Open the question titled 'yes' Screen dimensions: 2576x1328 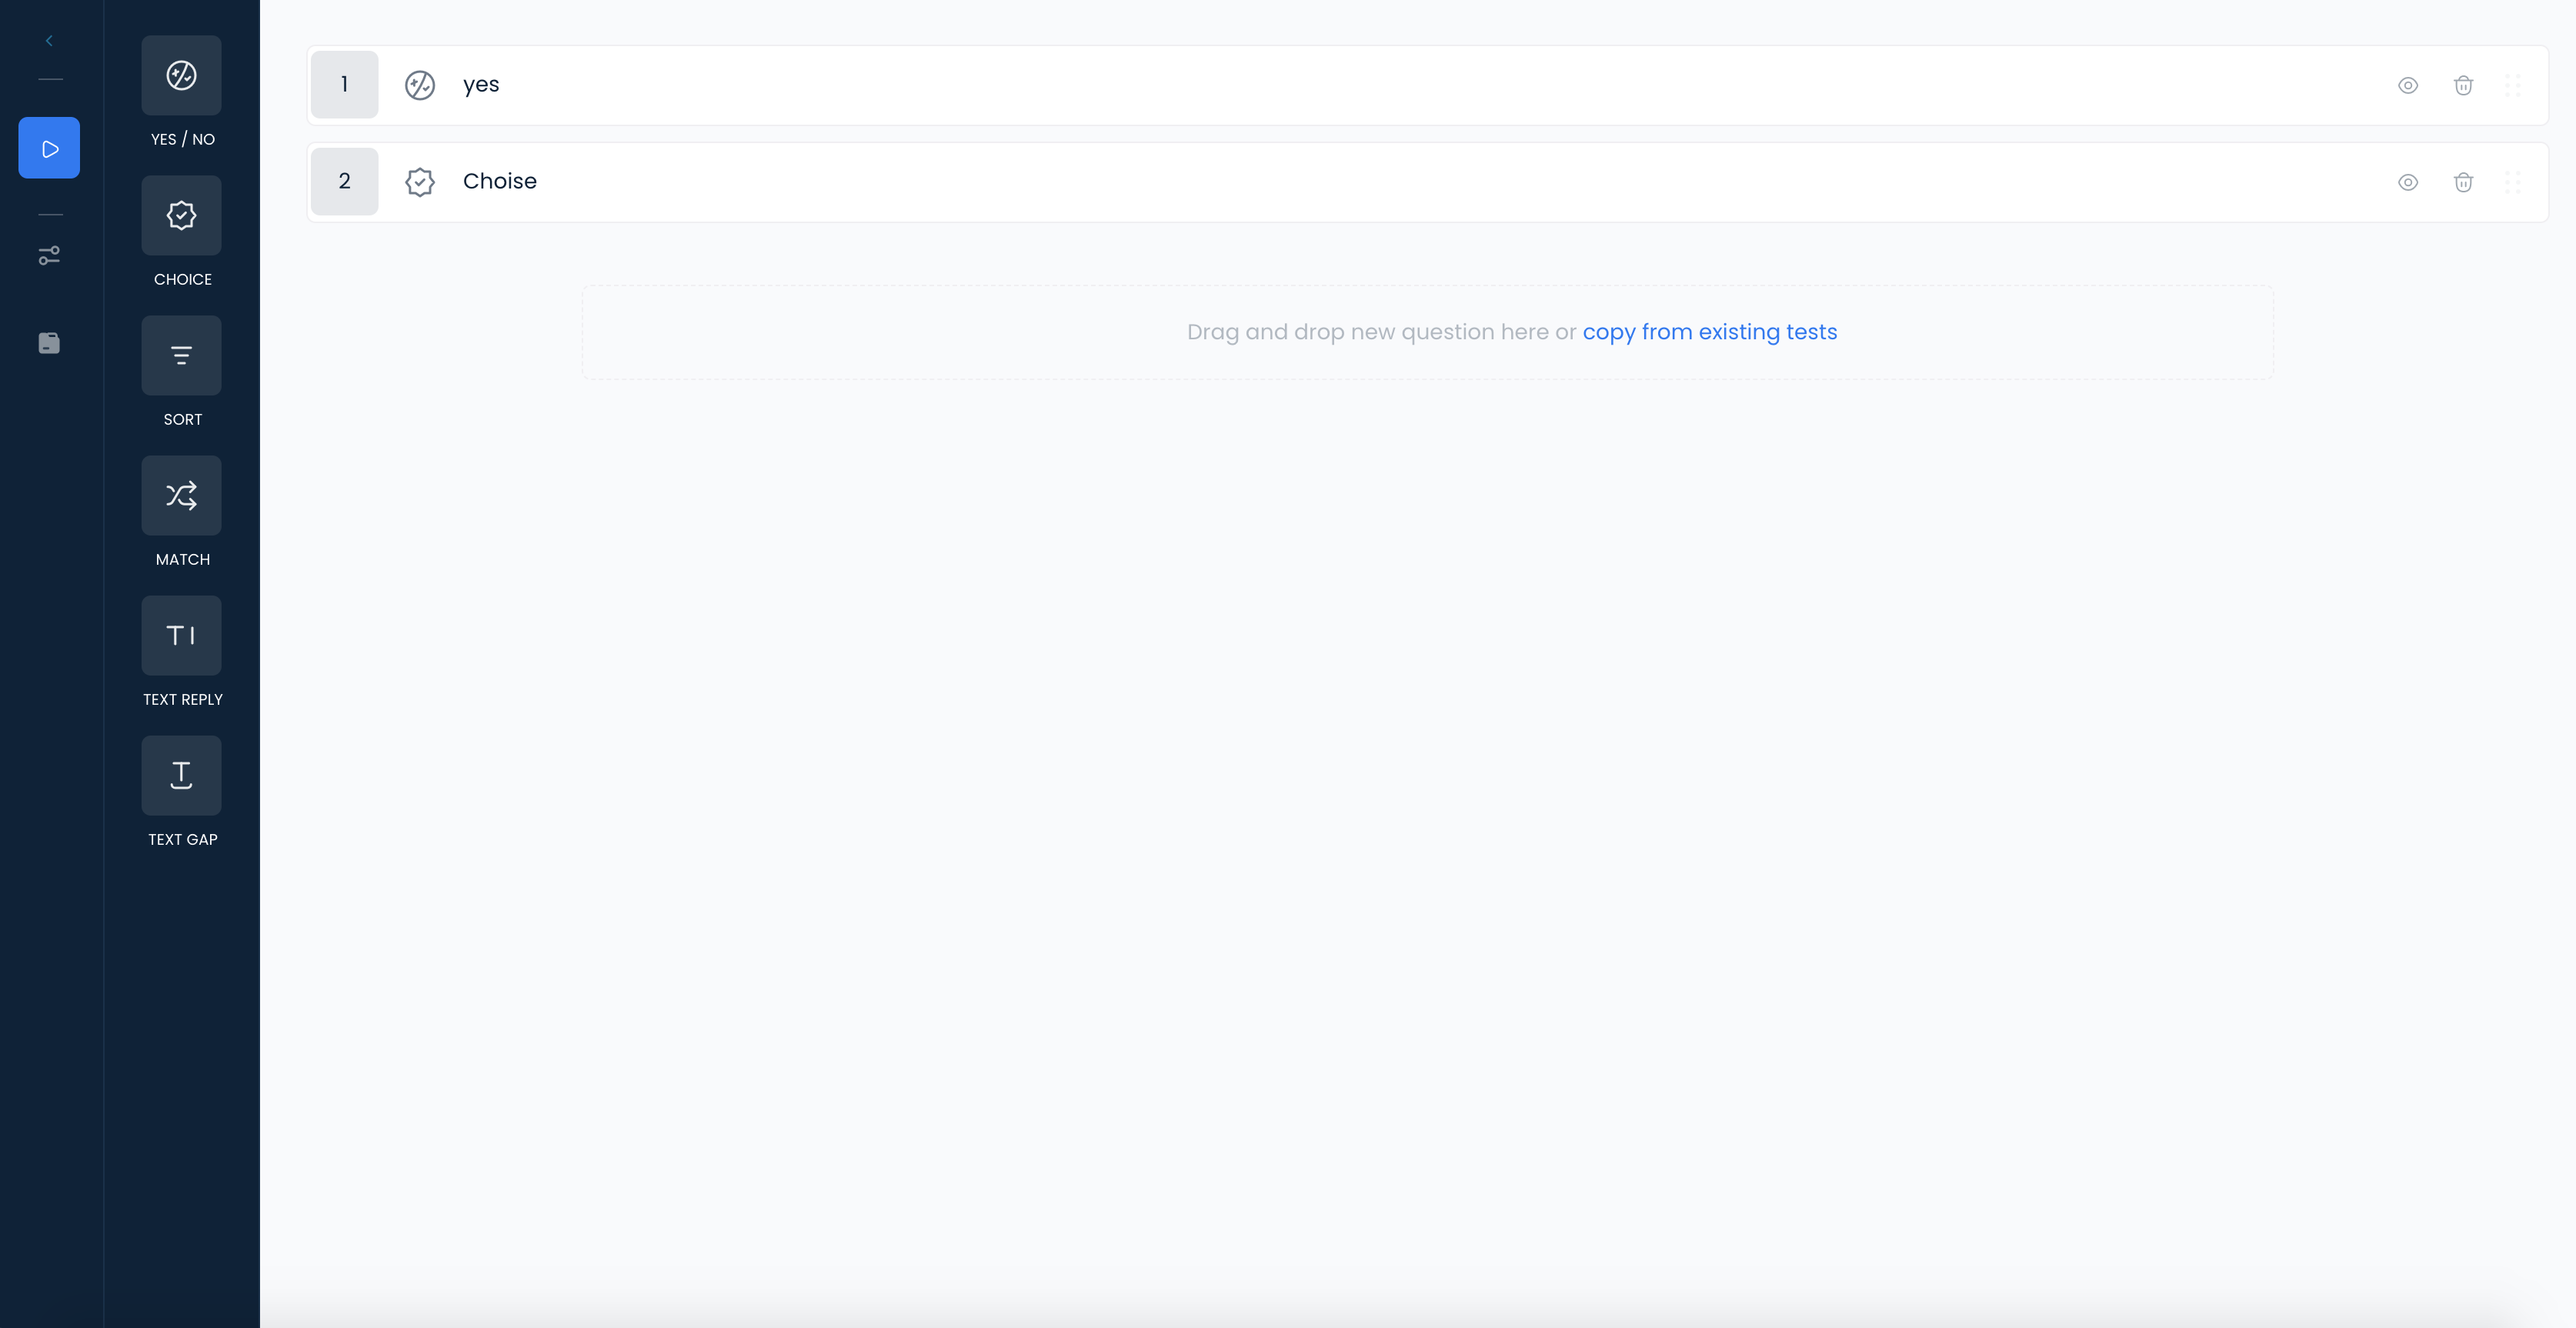(481, 85)
